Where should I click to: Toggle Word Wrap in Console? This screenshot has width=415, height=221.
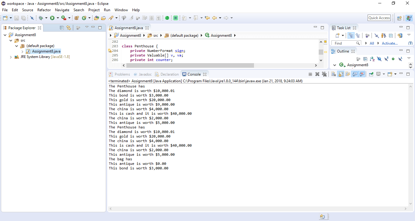(348, 74)
